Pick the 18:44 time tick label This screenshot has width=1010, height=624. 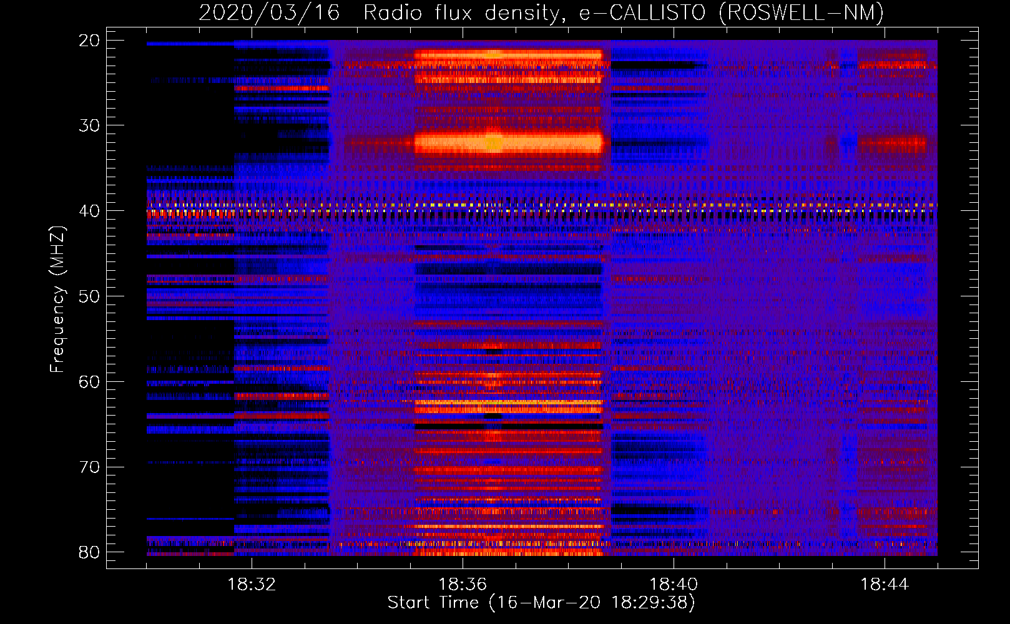point(885,585)
